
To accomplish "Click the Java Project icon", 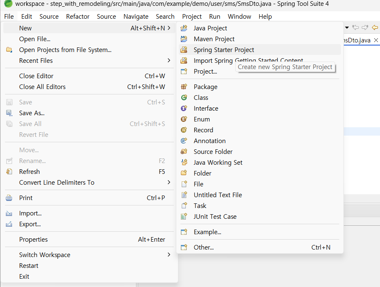I will pyautogui.click(x=184, y=28).
